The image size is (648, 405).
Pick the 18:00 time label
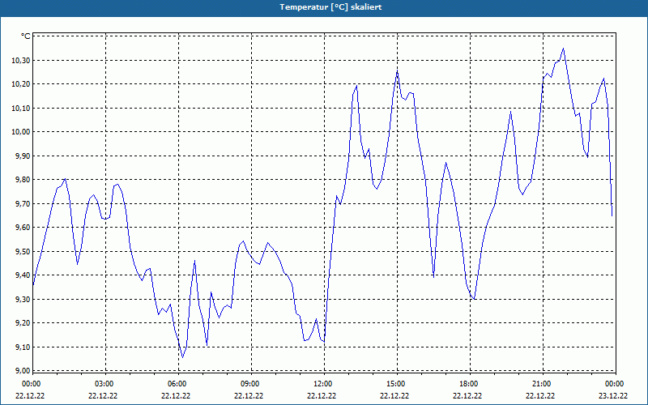click(471, 384)
